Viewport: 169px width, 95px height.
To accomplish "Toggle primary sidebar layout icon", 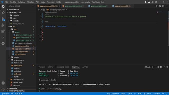I will click(146, 2).
